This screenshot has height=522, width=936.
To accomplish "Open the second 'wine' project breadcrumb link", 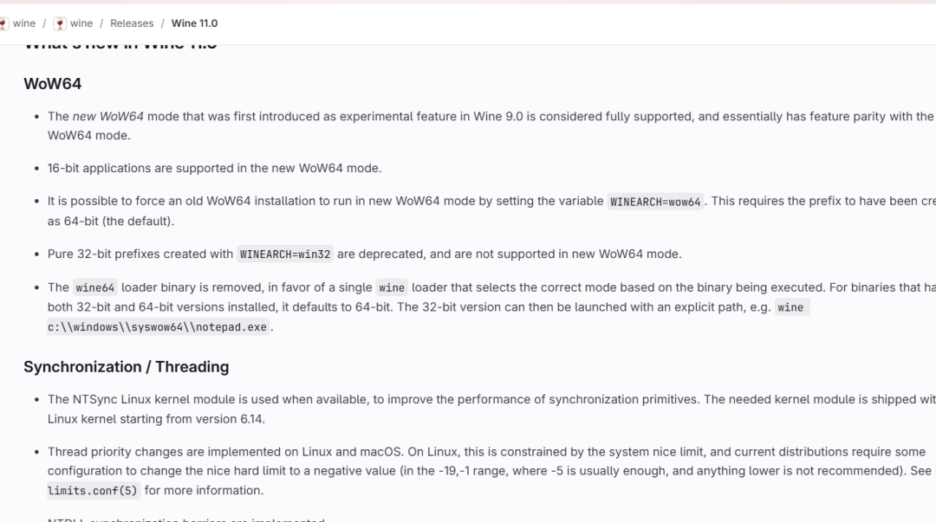I will pyautogui.click(x=81, y=23).
